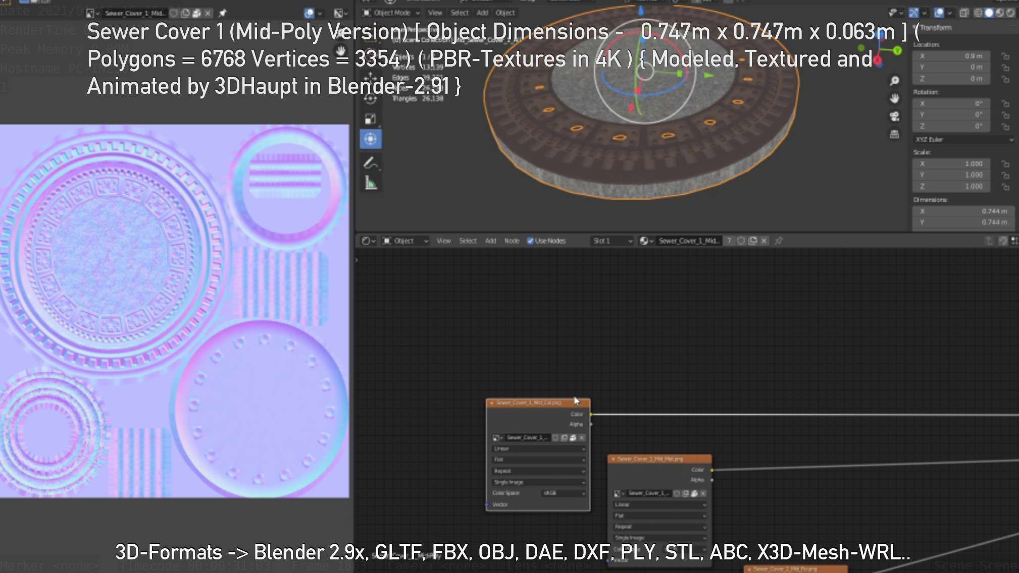1019x573 pixels.
Task: Open the Object menu in 3D viewport
Action: point(505,13)
